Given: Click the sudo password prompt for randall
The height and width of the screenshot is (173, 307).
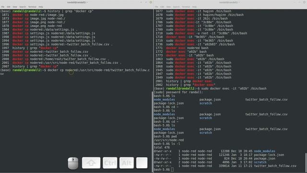Looking at the screenshot, I should pos(178,92).
